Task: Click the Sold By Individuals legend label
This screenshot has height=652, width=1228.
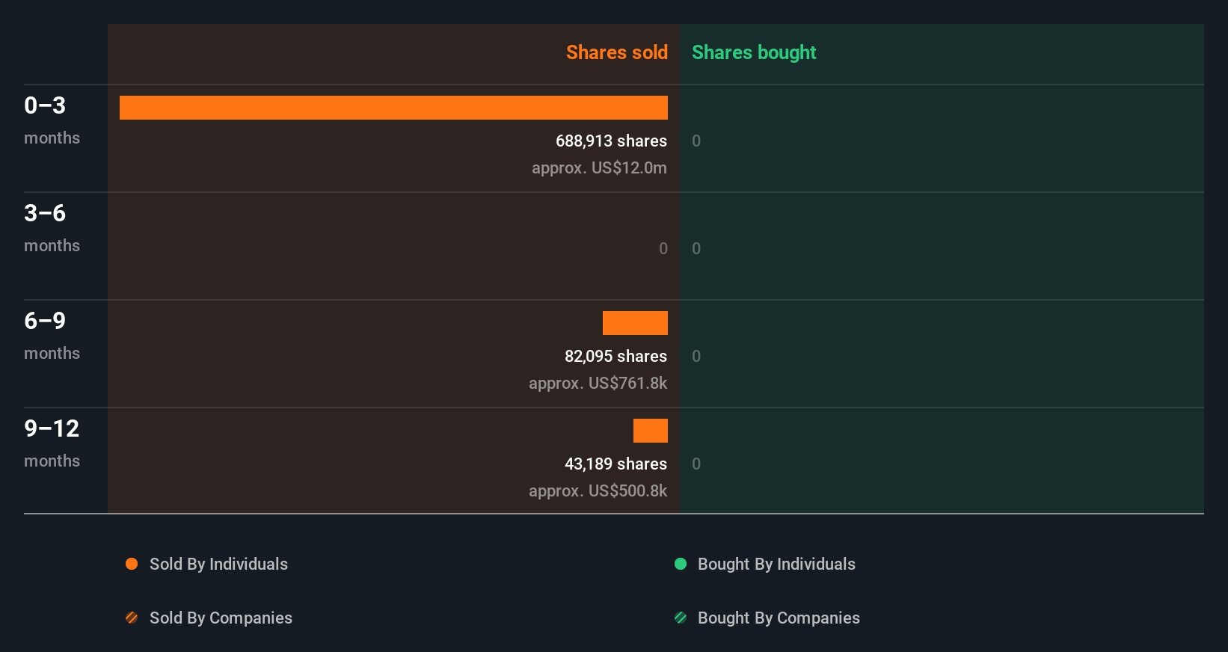Action: coord(218,564)
